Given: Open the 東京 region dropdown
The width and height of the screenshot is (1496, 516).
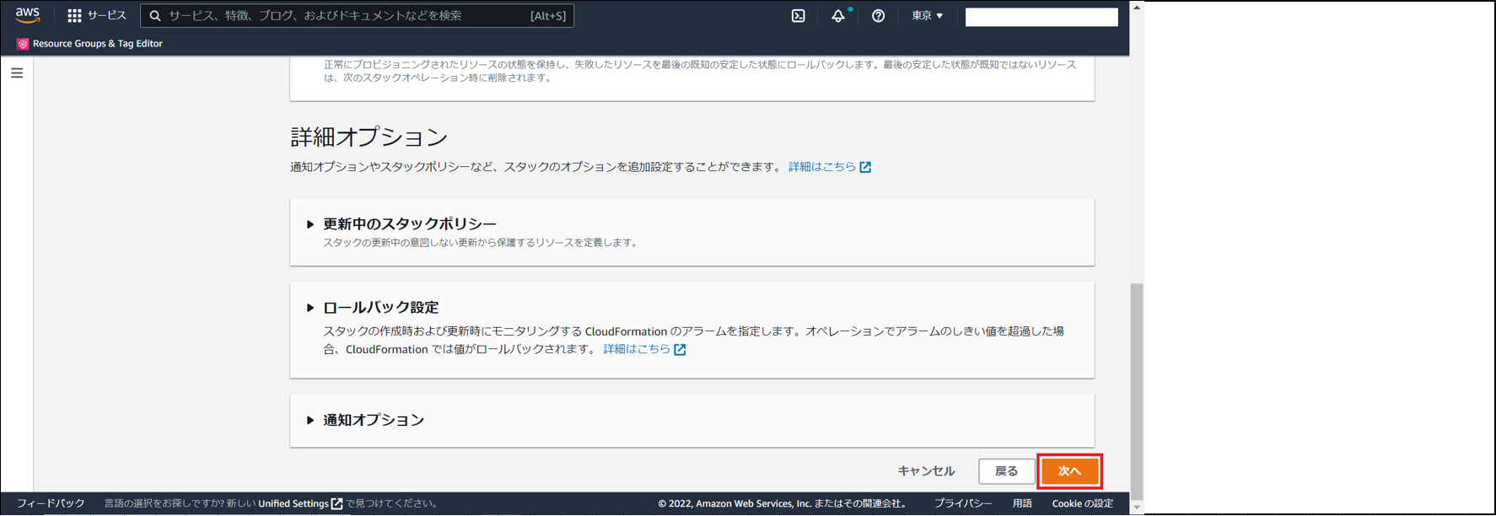Looking at the screenshot, I should click(x=927, y=16).
